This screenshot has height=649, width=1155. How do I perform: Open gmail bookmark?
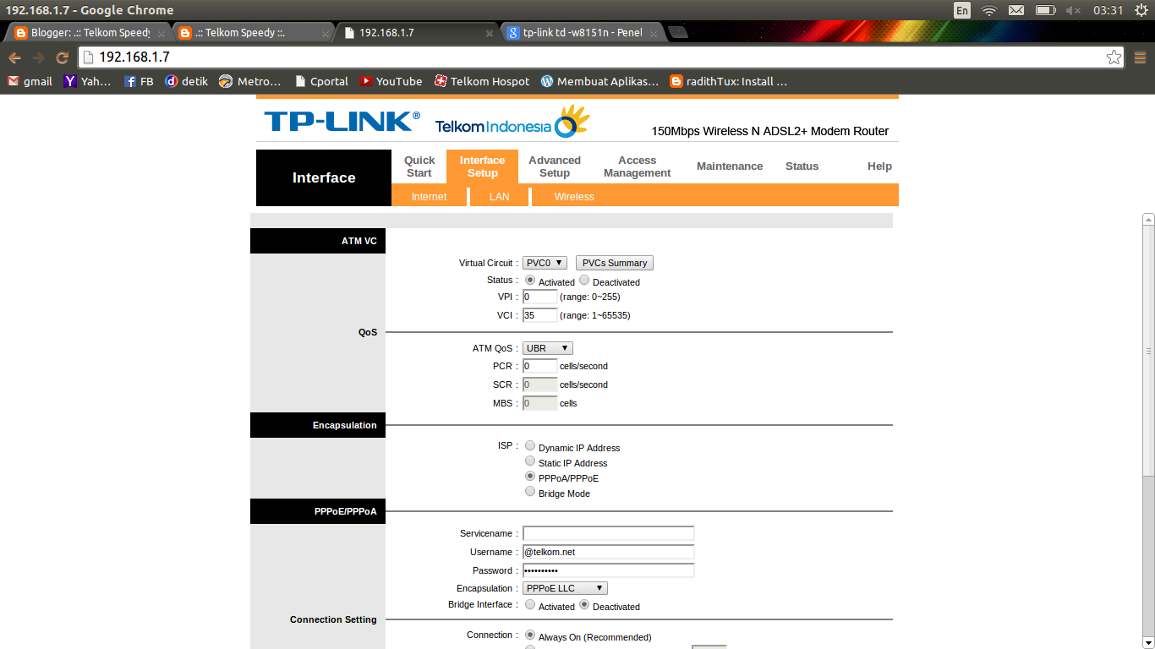(x=30, y=81)
